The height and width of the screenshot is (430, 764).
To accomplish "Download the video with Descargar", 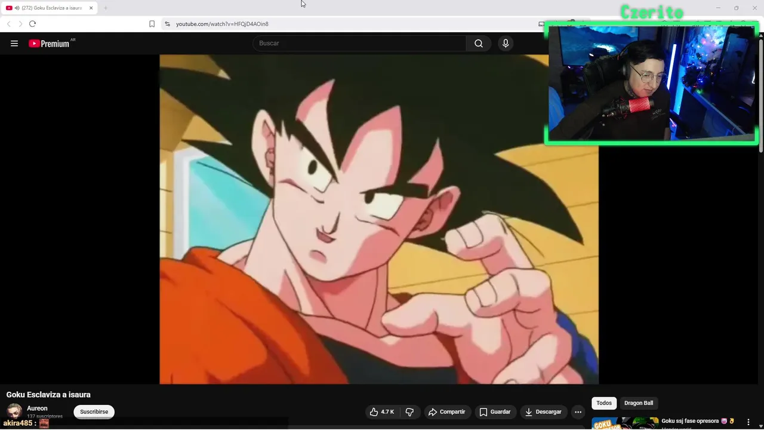I will (543, 411).
